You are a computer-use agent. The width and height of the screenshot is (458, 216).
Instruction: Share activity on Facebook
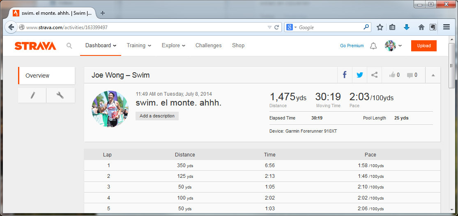(x=345, y=75)
